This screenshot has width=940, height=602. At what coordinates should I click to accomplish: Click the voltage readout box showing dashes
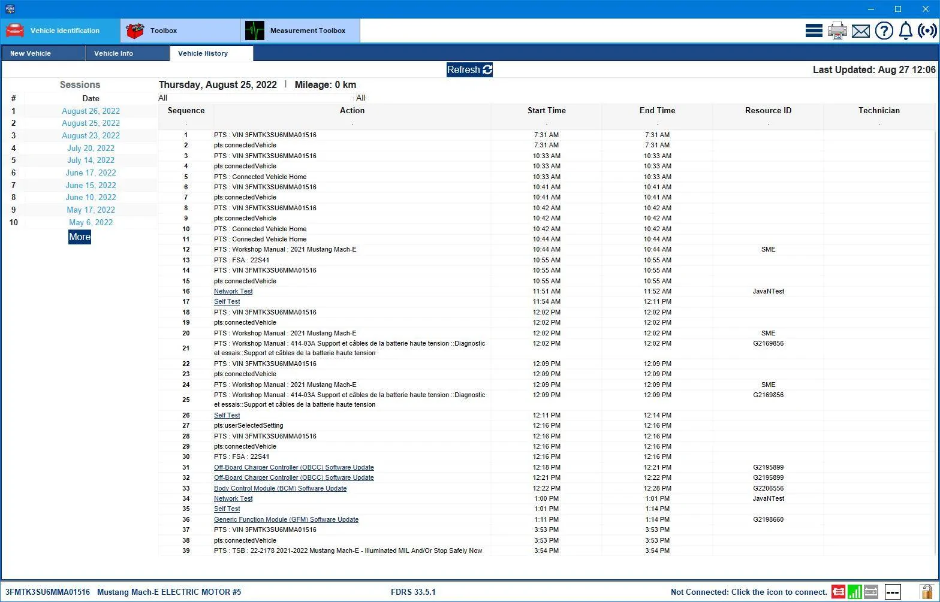tap(893, 592)
